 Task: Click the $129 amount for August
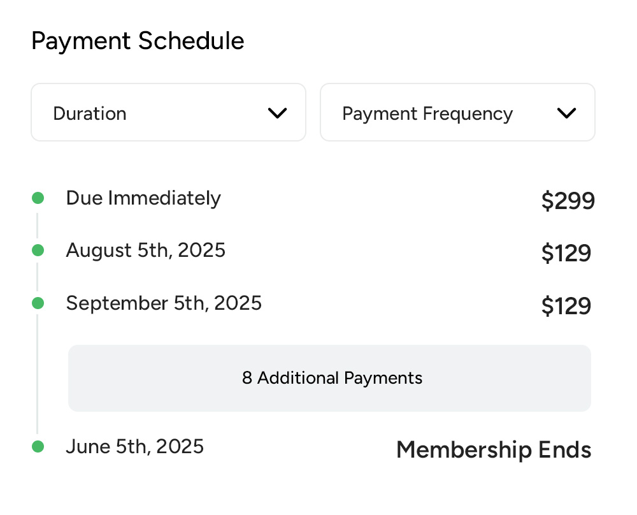pos(566,254)
